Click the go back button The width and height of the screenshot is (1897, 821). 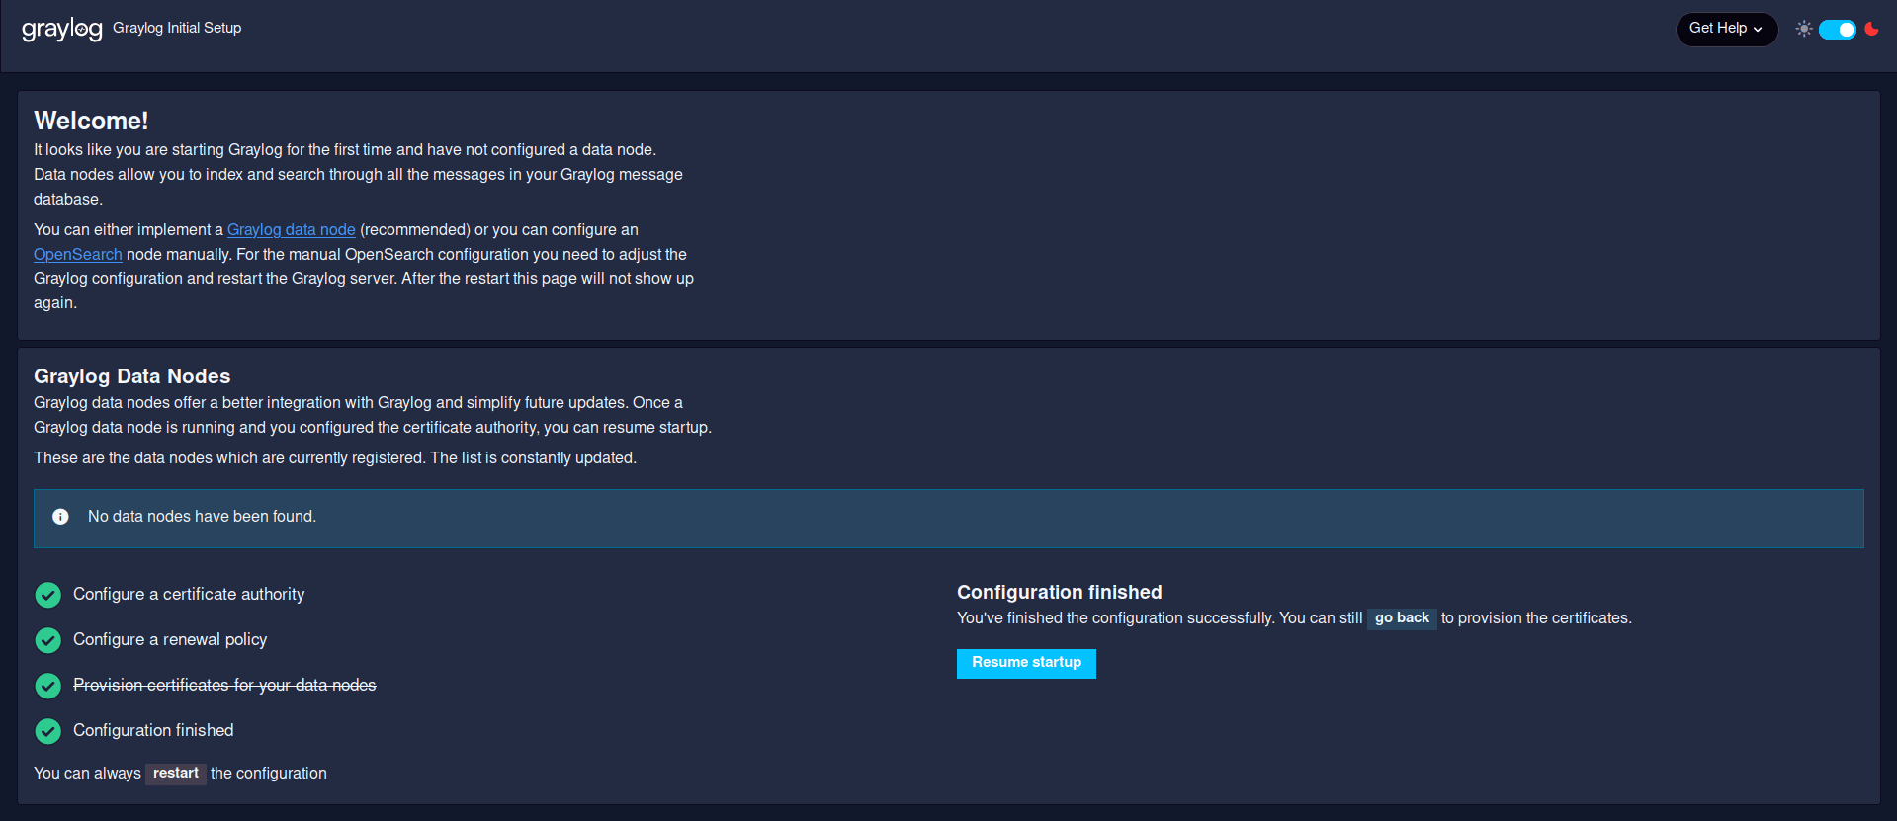(x=1402, y=618)
